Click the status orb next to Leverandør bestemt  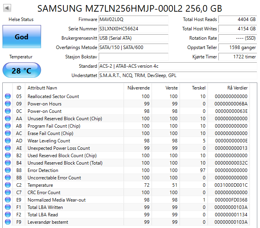tap(8, 222)
